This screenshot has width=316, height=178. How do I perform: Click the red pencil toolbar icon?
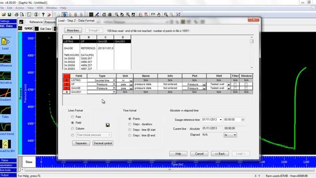click(x=49, y=14)
